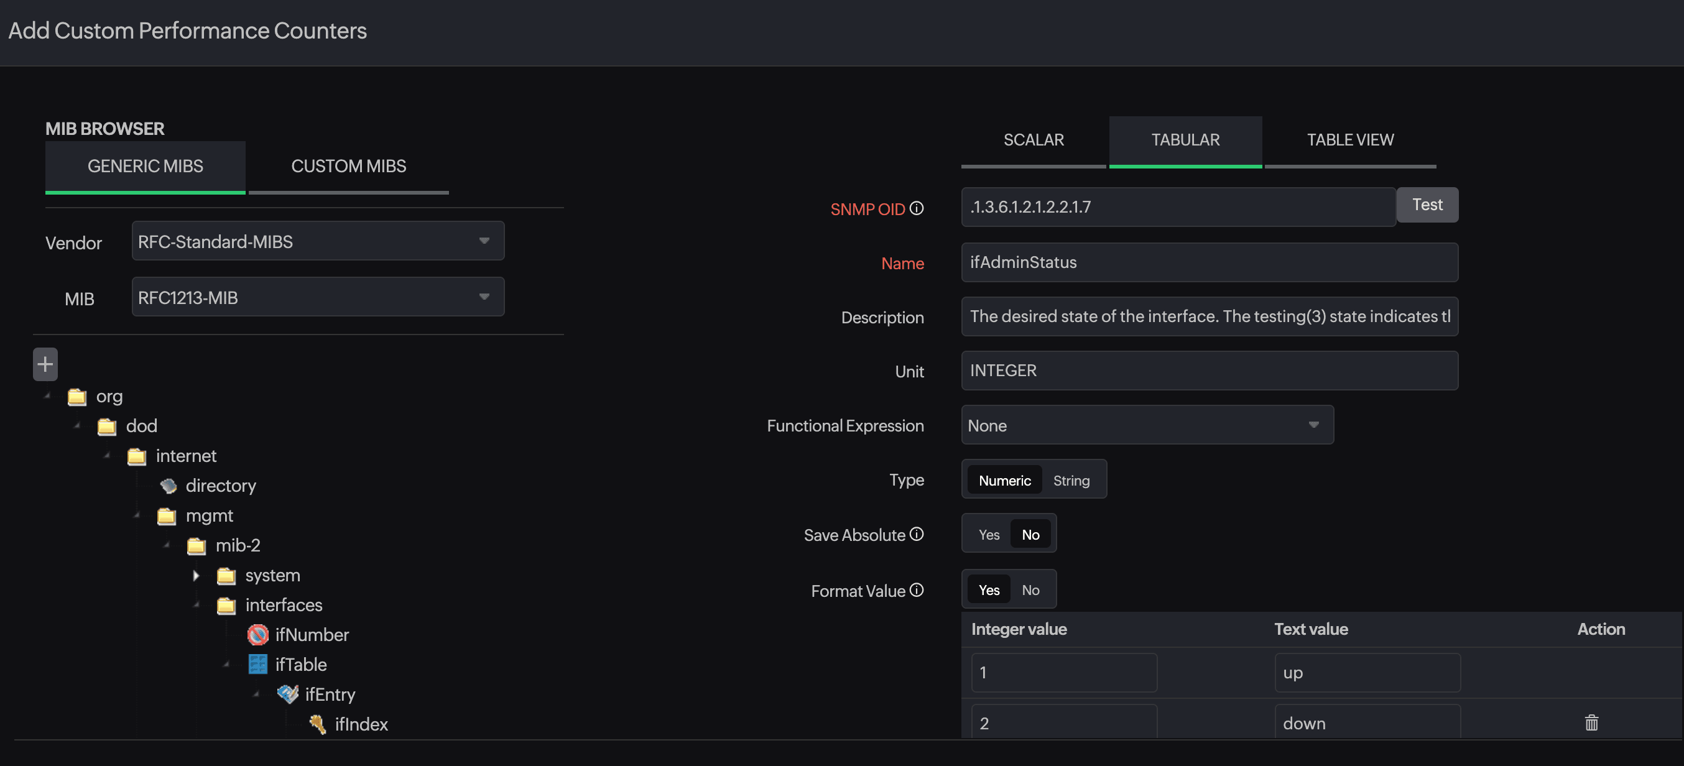Image resolution: width=1684 pixels, height=766 pixels.
Task: Click the SNMP OID info icon
Action: tap(917, 208)
